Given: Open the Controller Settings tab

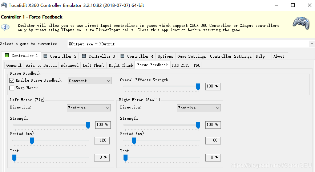Looking at the screenshot, I should 231,56.
